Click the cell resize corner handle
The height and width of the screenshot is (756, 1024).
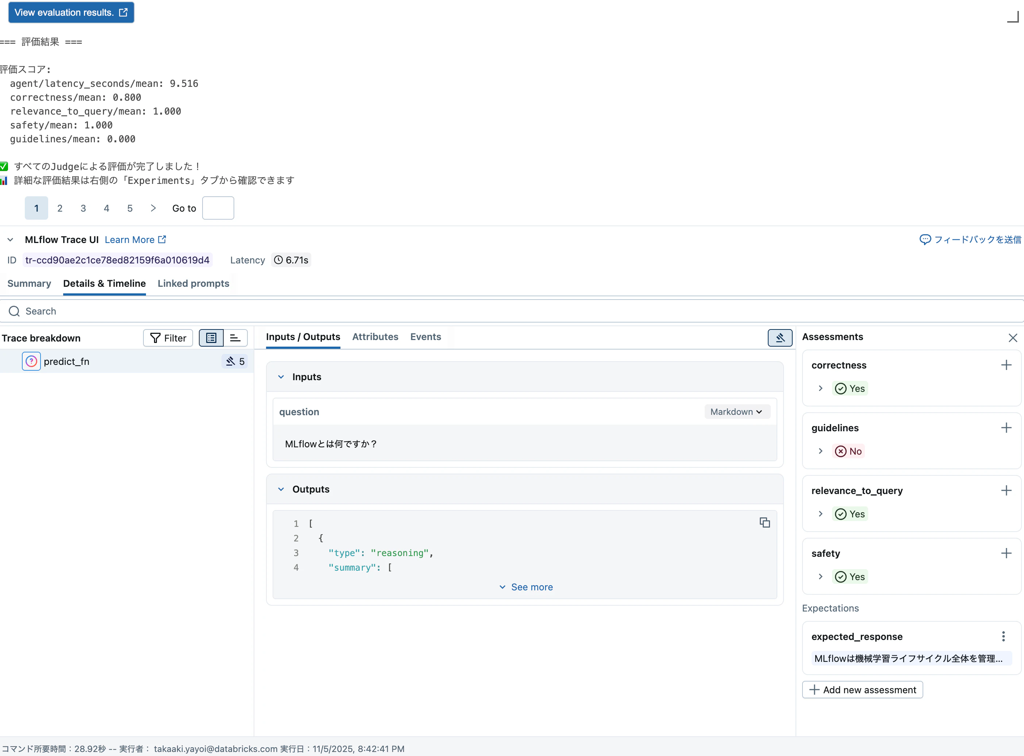[x=1013, y=16]
